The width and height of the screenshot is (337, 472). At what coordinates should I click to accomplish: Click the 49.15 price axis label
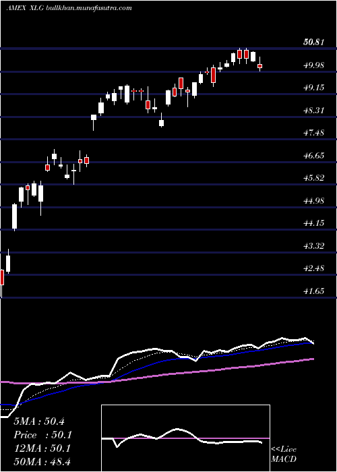[314, 88]
